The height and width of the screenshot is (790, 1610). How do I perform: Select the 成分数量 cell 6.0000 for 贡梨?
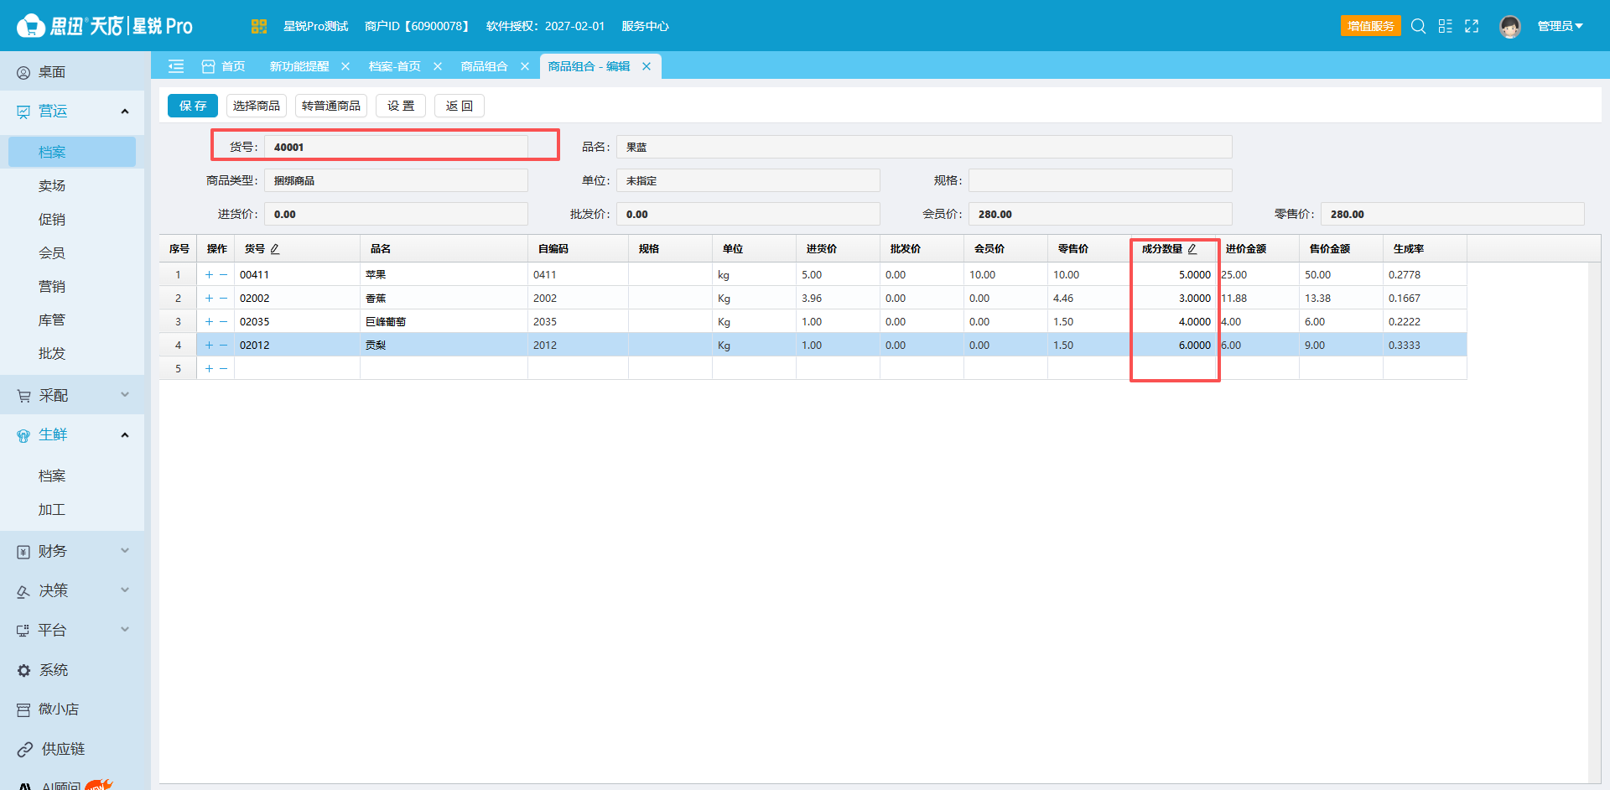[x=1174, y=345]
